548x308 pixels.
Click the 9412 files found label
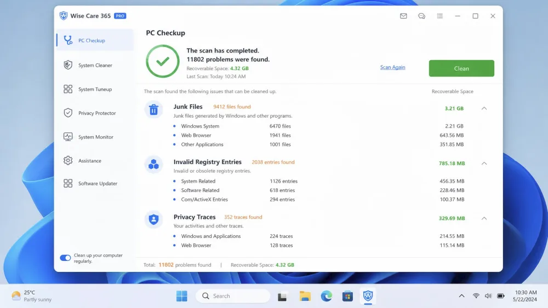232,107
